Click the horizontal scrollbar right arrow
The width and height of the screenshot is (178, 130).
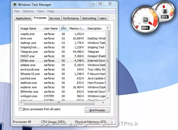pyautogui.click(x=103, y=103)
